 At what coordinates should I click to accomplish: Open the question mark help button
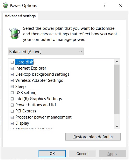[x=104, y=5]
